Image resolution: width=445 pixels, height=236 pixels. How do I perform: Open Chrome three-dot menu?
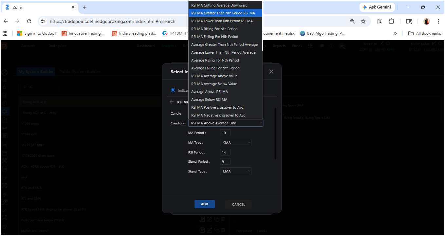tap(438, 21)
